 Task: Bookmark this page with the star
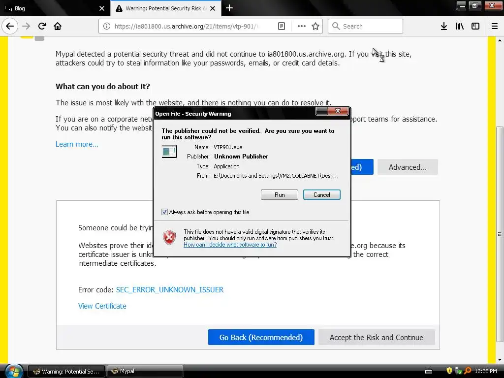(x=315, y=26)
